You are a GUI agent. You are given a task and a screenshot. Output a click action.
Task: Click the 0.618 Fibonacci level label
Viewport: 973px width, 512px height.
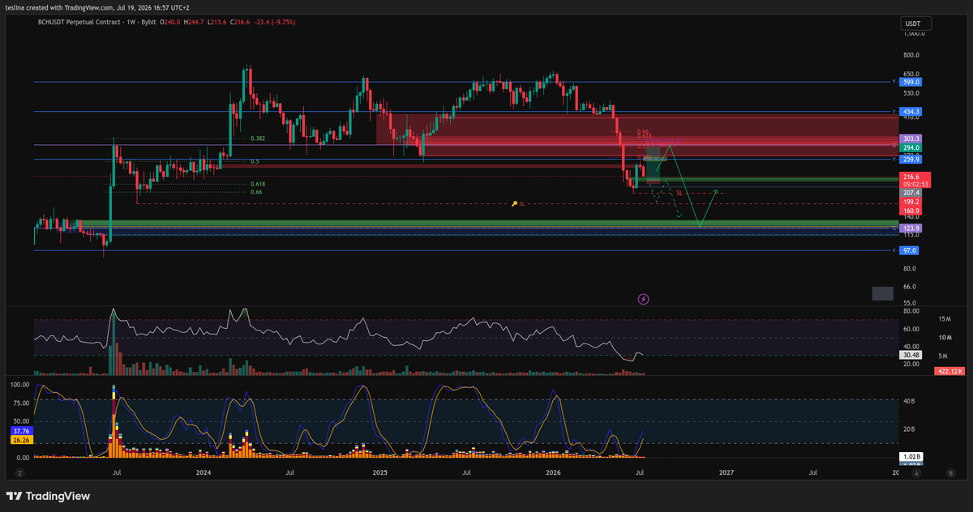256,184
